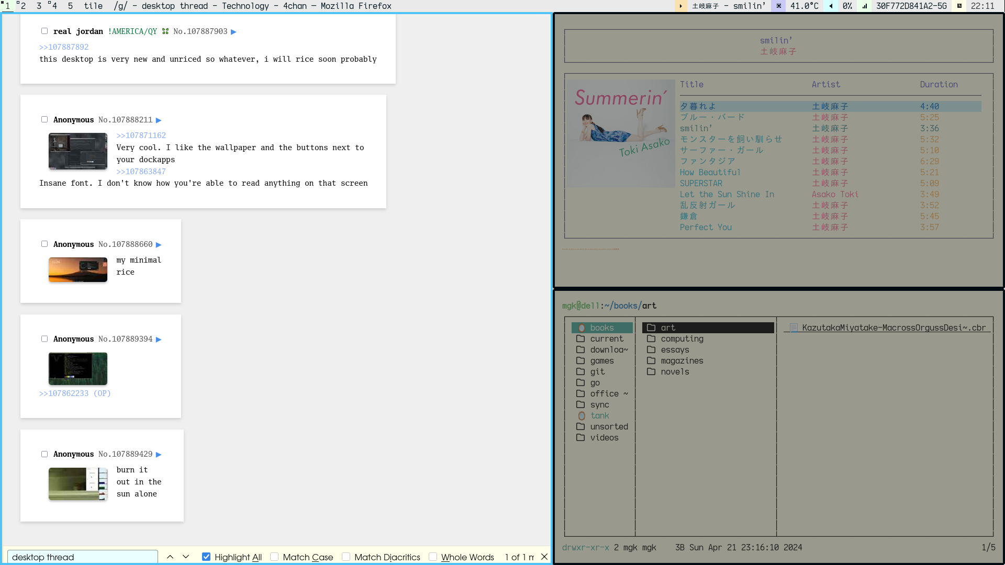The image size is (1005, 565).
Task: Open post menu arrow for No.107887903
Action: [x=233, y=32]
